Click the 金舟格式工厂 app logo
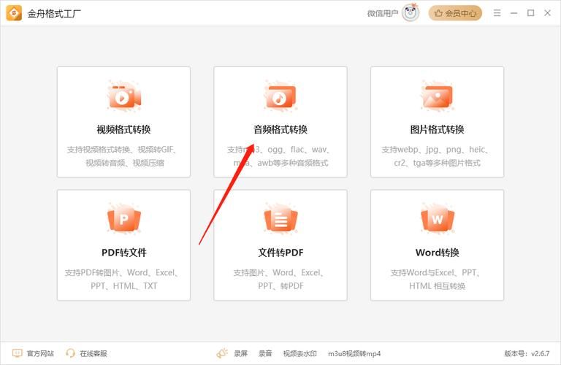 click(14, 13)
